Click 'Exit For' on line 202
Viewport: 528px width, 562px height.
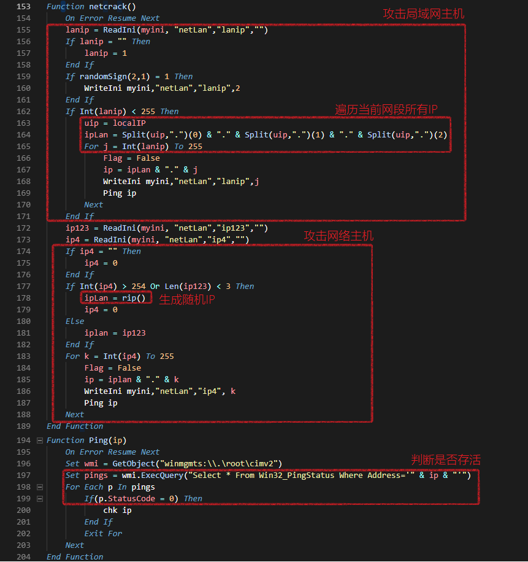click(103, 534)
